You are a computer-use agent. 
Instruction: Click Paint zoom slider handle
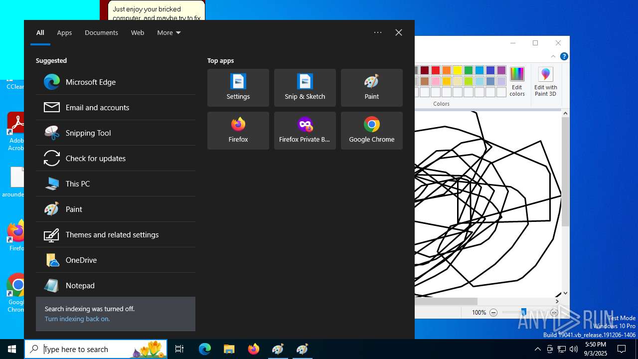(x=523, y=313)
